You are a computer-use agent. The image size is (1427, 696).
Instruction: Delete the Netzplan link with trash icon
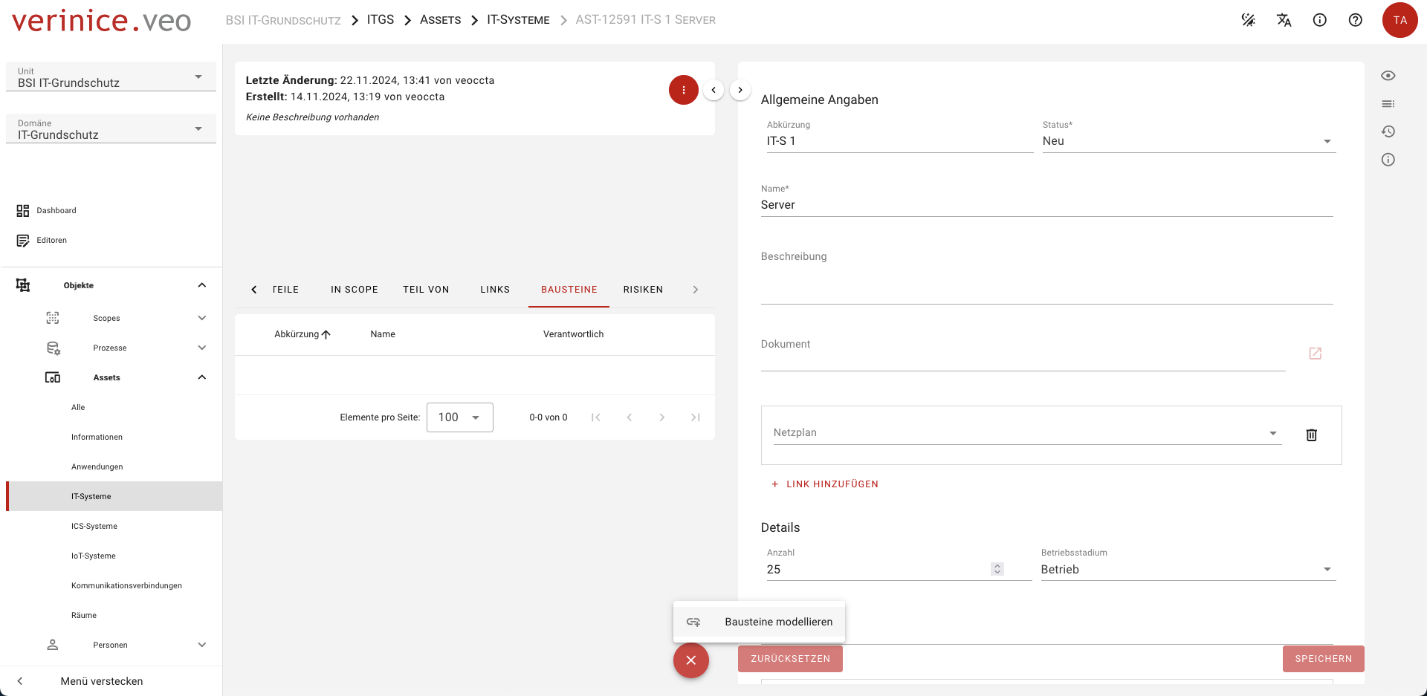[x=1311, y=435]
